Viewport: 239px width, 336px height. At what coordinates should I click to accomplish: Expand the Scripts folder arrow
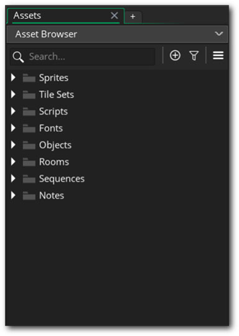pyautogui.click(x=13, y=111)
